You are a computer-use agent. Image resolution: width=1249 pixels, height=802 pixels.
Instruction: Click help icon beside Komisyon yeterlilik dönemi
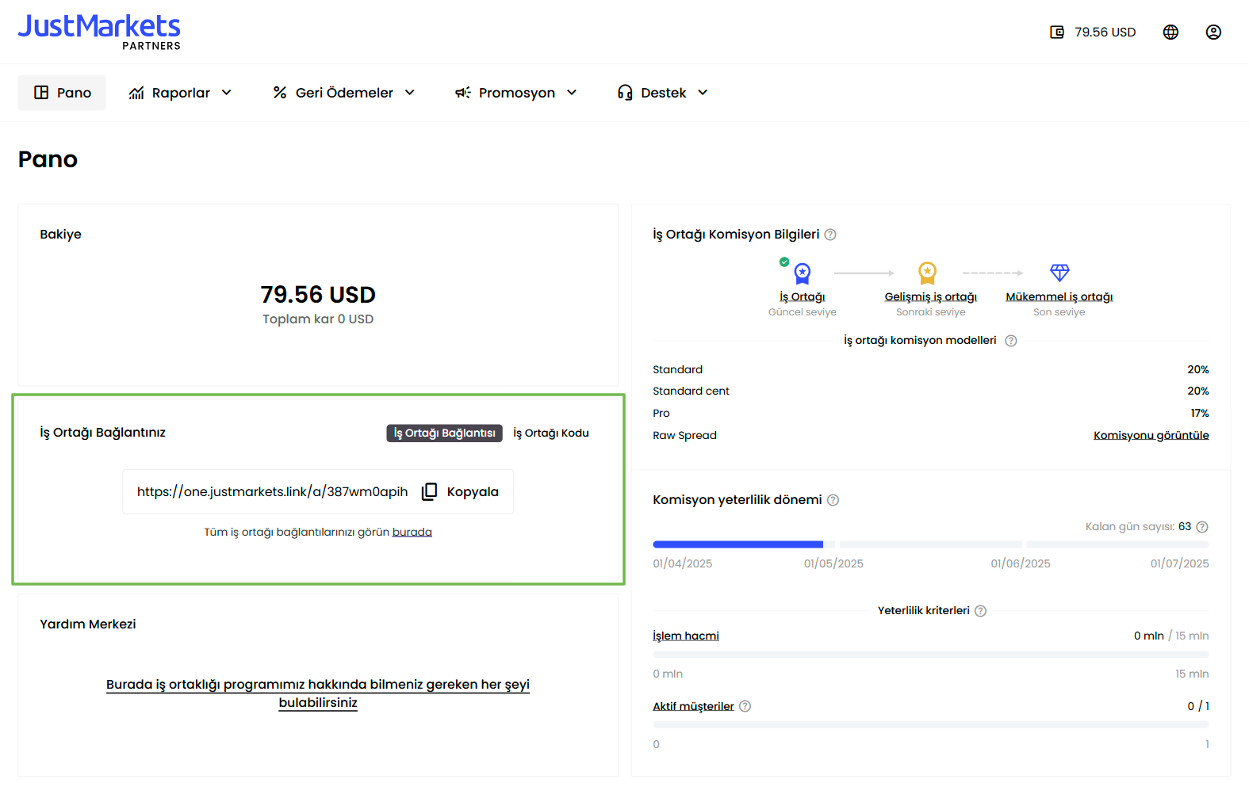click(833, 500)
